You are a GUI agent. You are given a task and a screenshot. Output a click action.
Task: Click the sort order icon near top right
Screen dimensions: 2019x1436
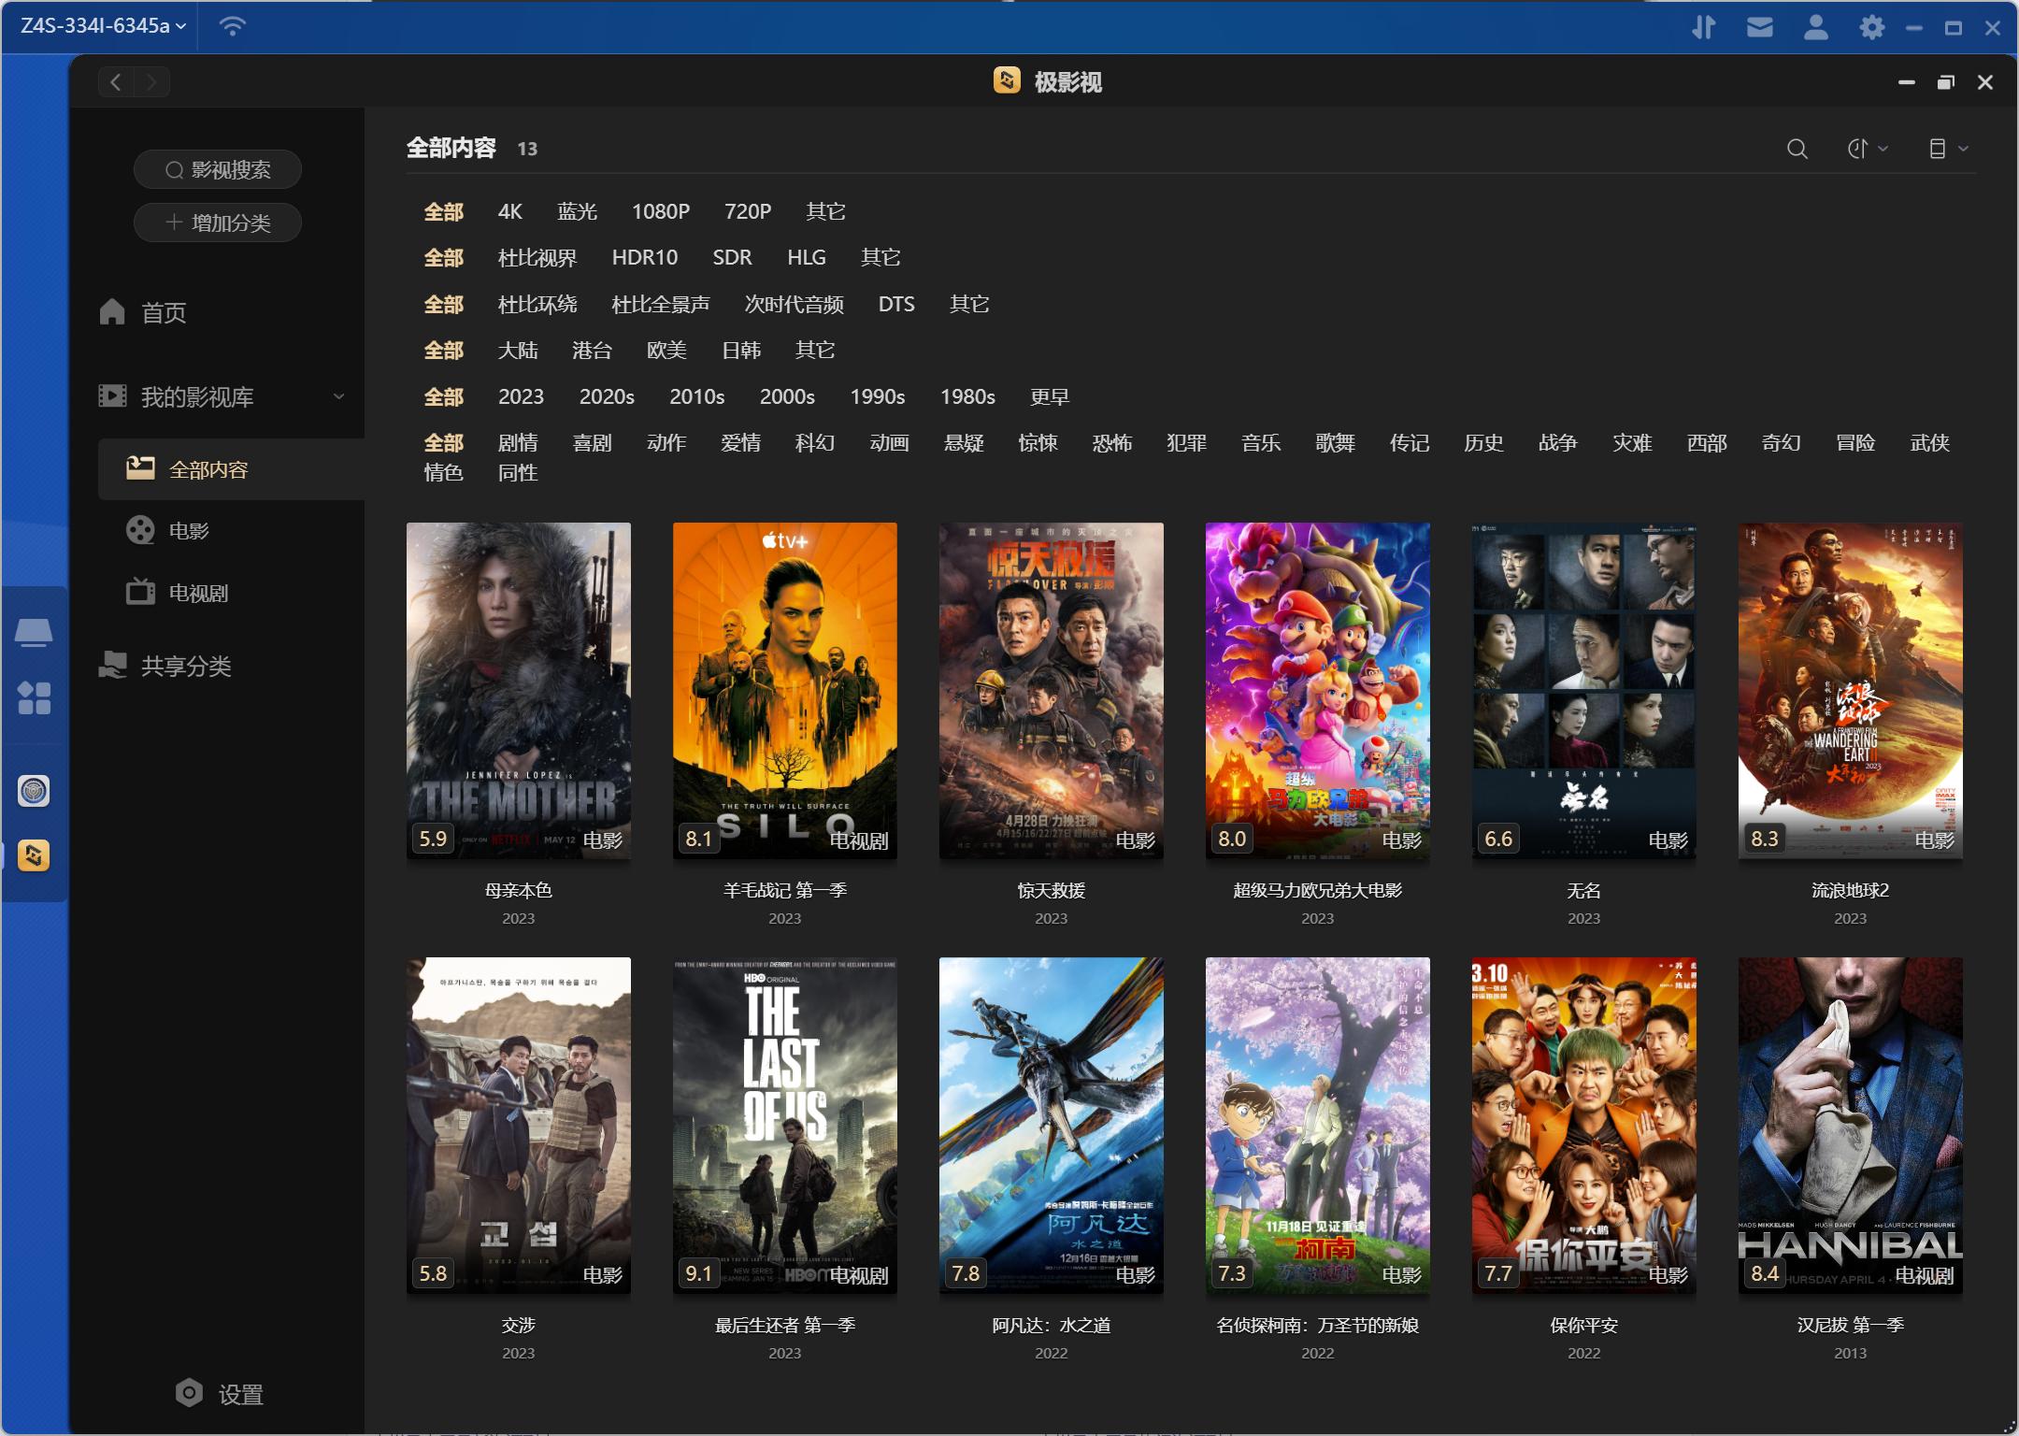pos(1858,148)
